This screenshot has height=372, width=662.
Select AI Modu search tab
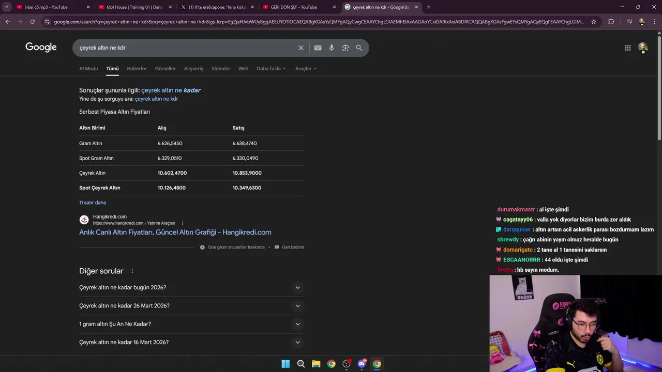[88, 69]
